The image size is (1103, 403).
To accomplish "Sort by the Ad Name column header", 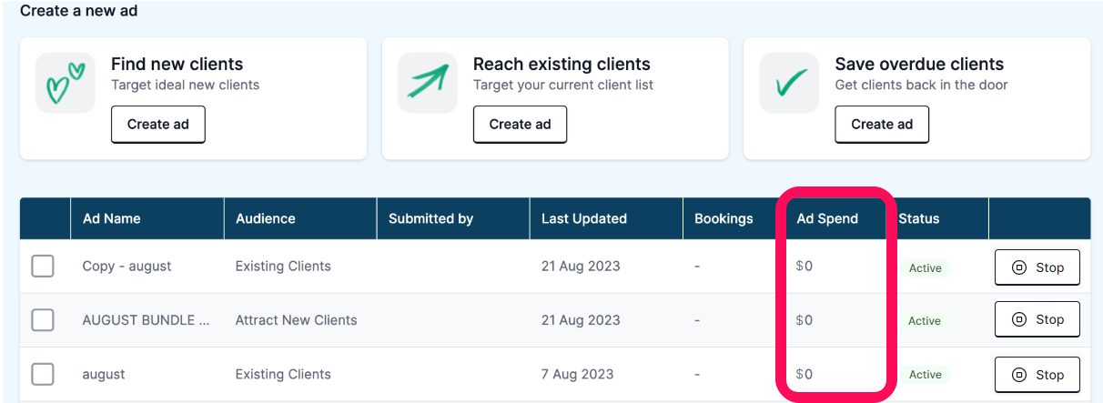I will pos(111,218).
